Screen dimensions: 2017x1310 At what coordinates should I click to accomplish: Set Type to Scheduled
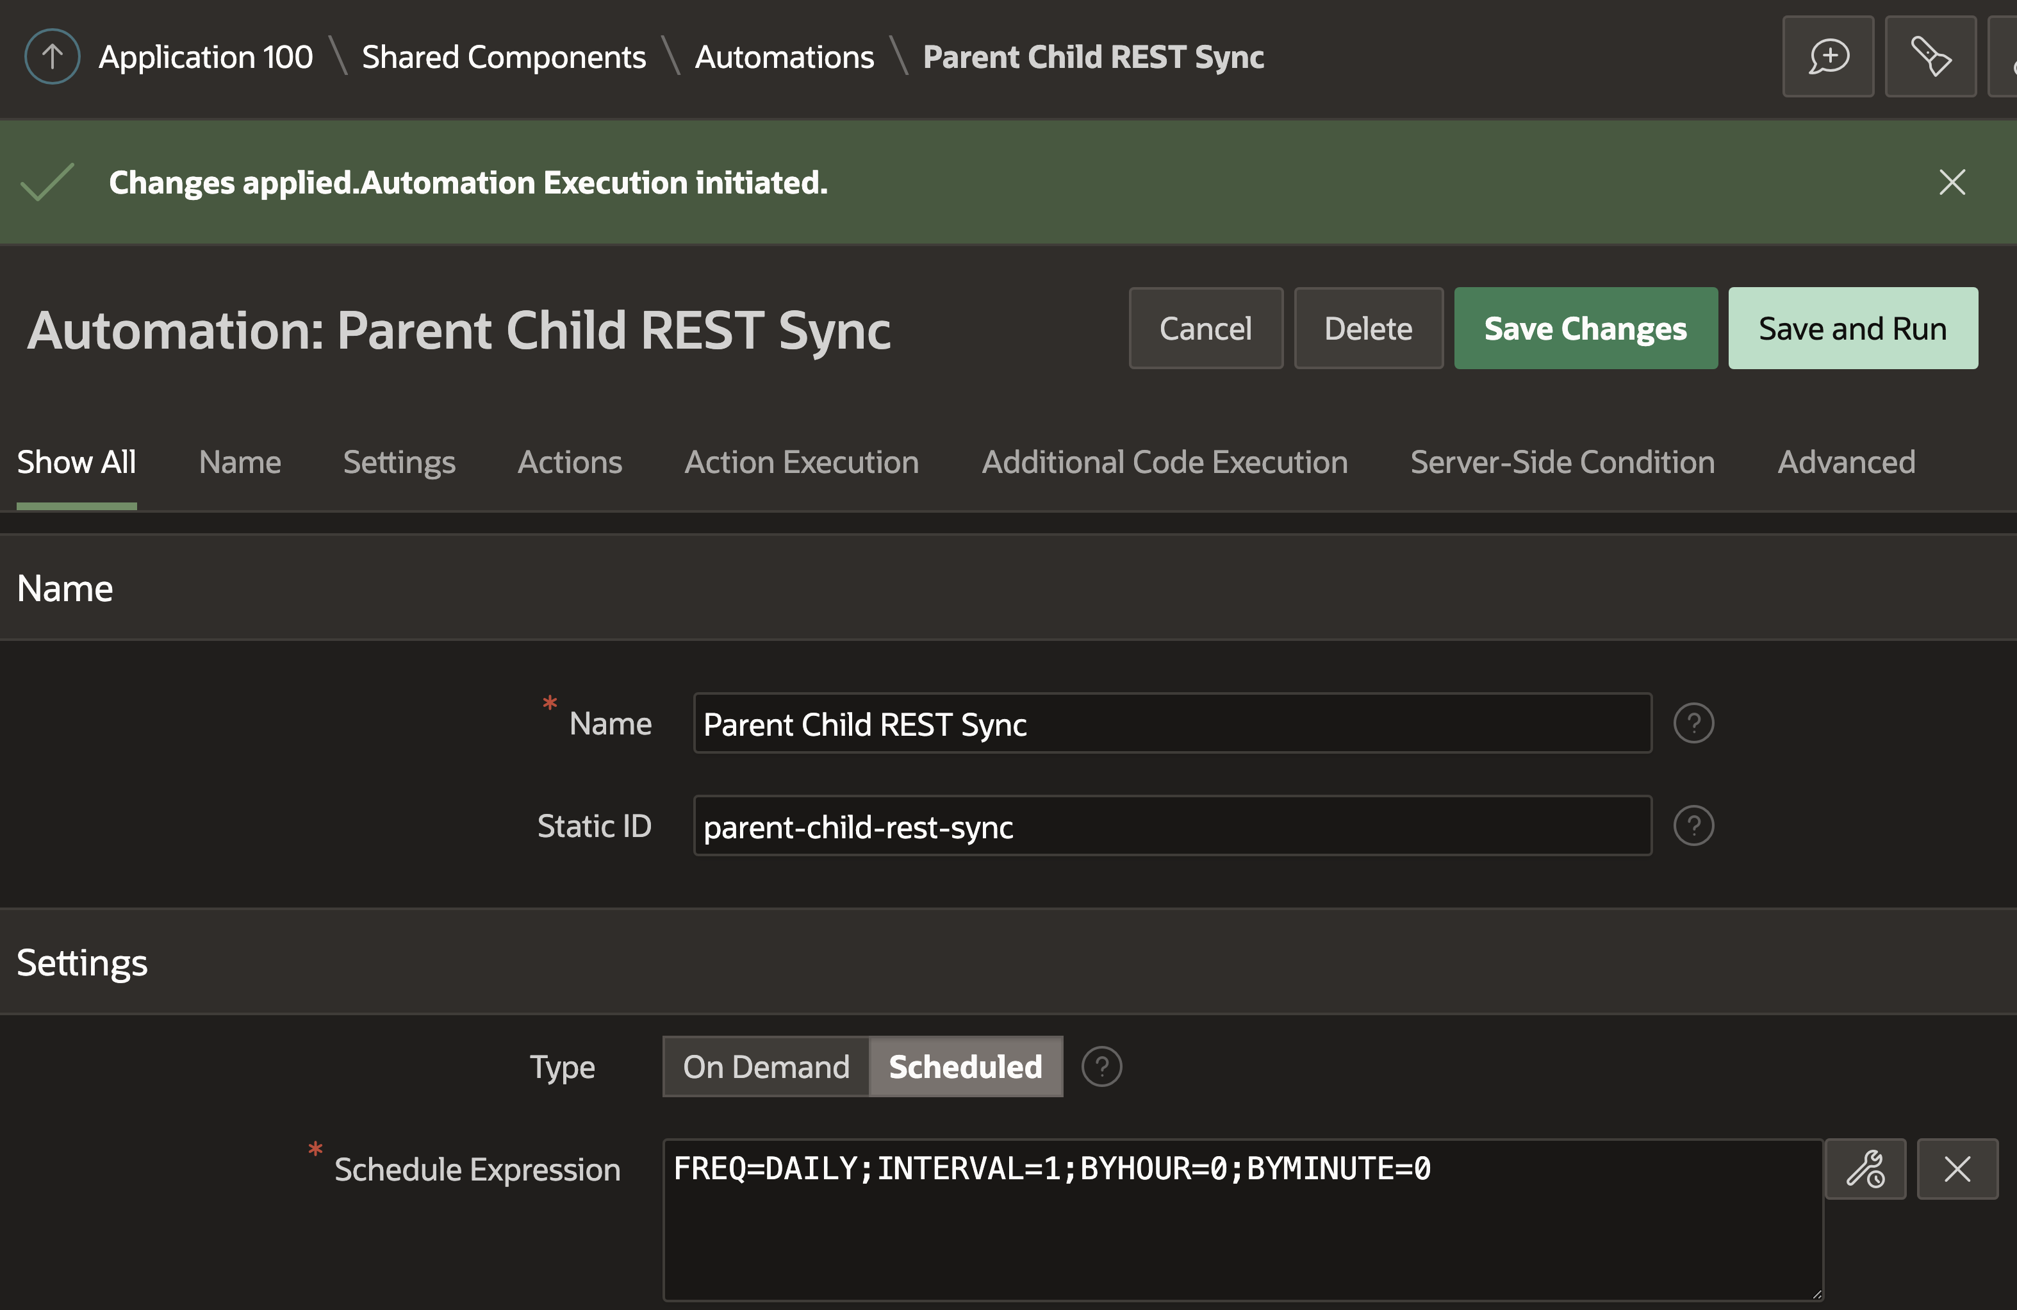pos(964,1066)
